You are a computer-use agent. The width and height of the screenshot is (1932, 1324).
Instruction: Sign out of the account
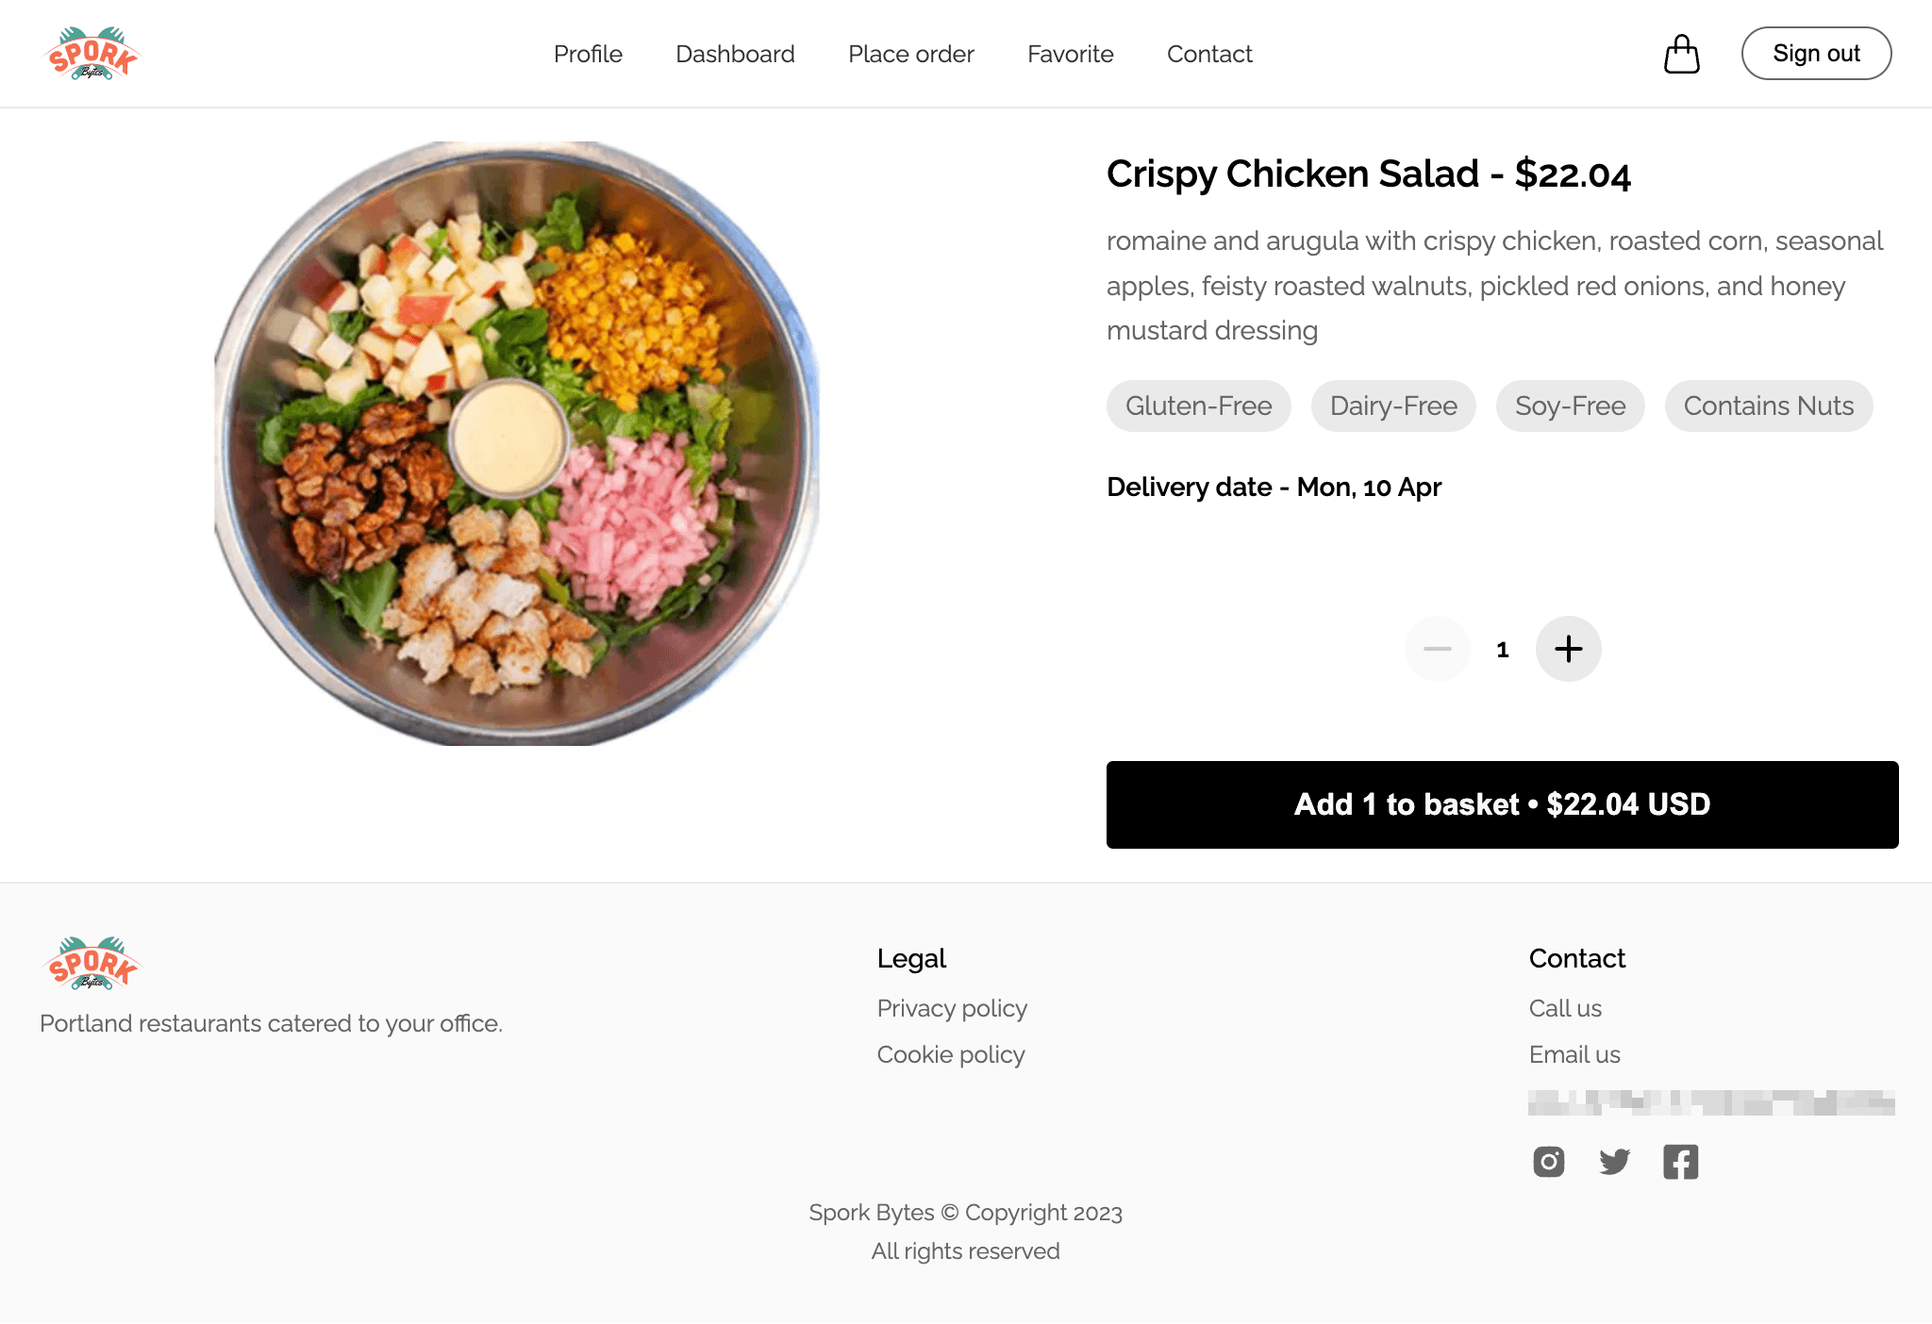point(1815,53)
